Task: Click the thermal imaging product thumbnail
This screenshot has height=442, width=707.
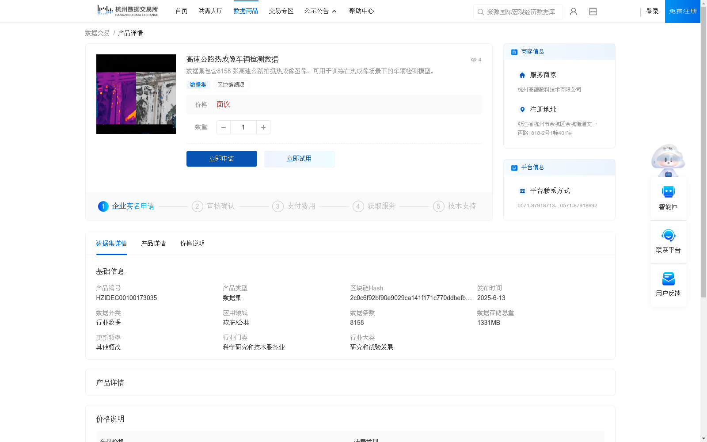Action: point(136,94)
